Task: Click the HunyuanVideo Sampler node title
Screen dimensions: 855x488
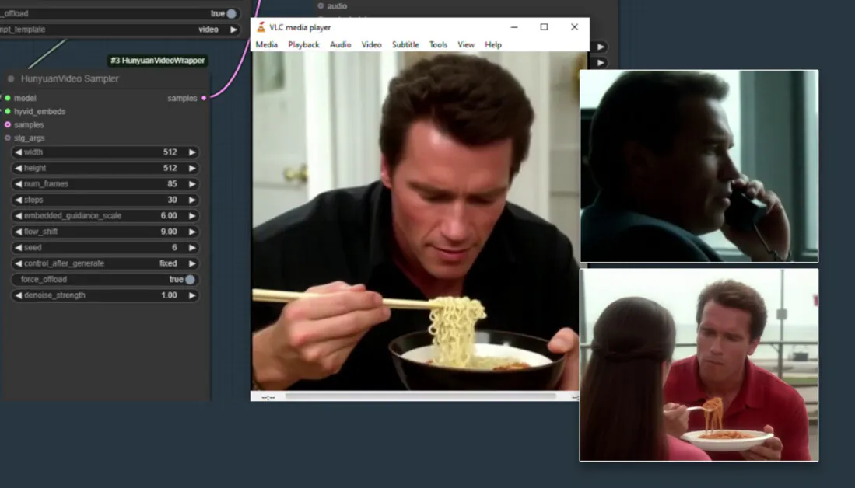Action: click(70, 79)
